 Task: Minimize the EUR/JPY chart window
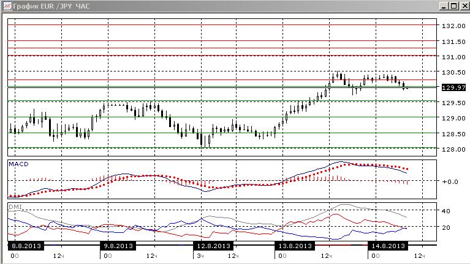tap(444, 6)
